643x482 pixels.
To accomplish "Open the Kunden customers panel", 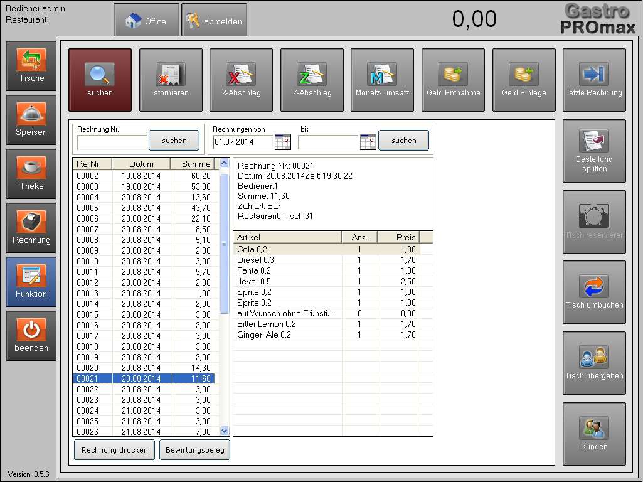I will (595, 434).
